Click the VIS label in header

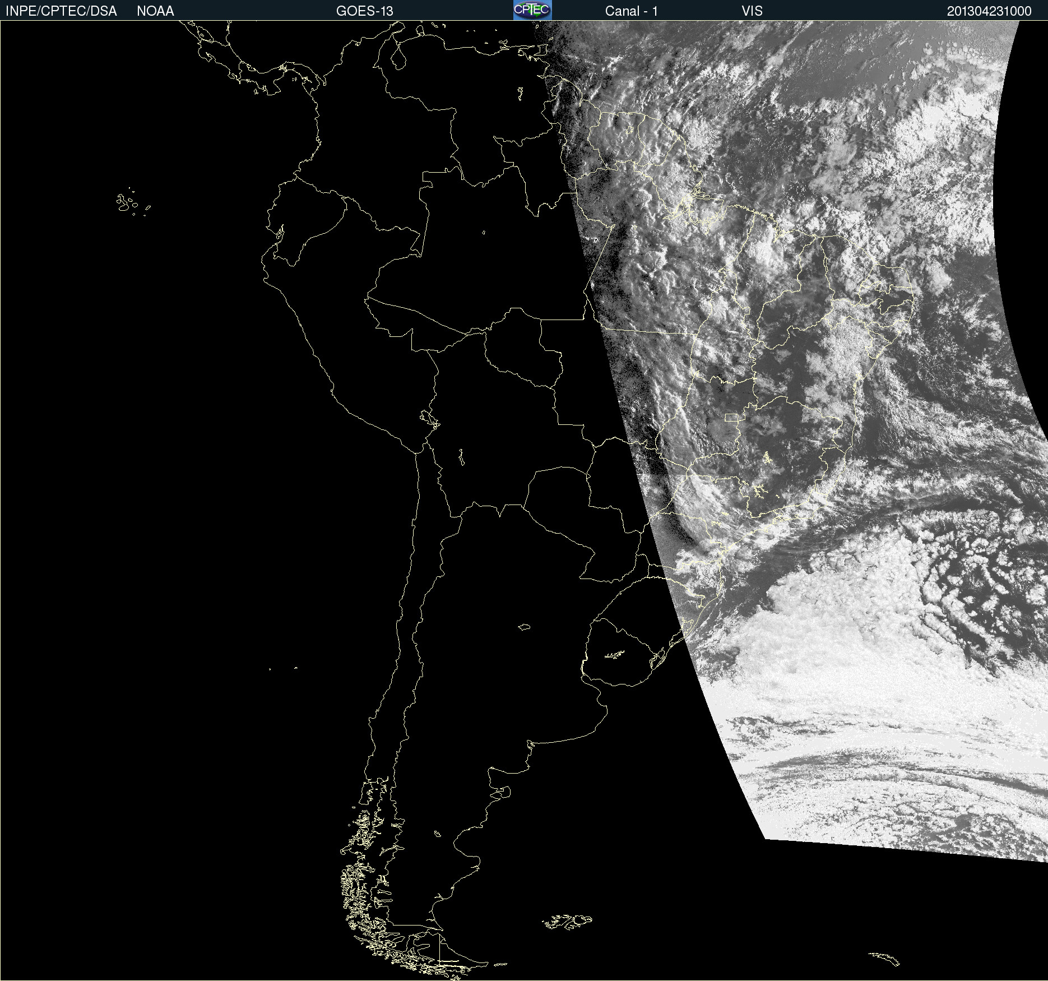(752, 11)
